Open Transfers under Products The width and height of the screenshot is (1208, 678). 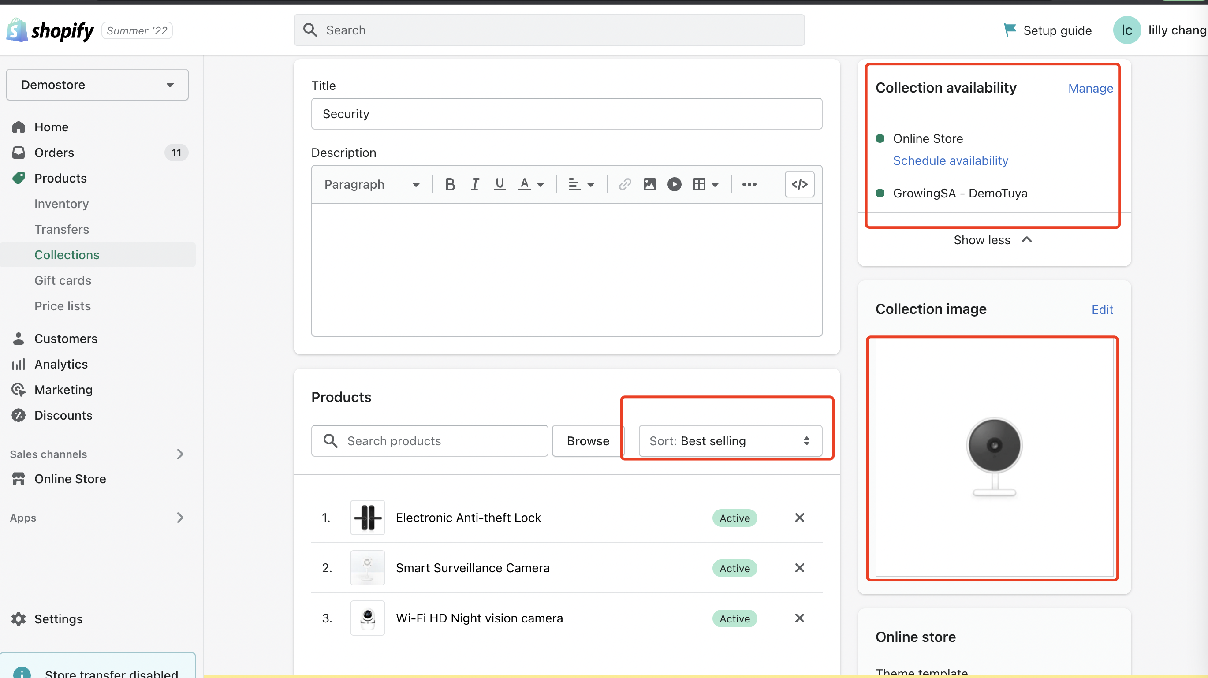click(61, 229)
